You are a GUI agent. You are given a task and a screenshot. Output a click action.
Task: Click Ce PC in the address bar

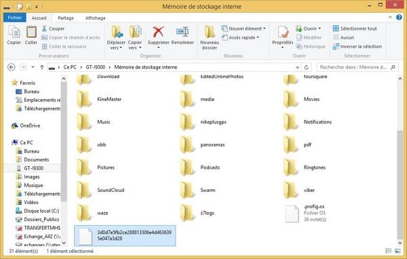70,67
